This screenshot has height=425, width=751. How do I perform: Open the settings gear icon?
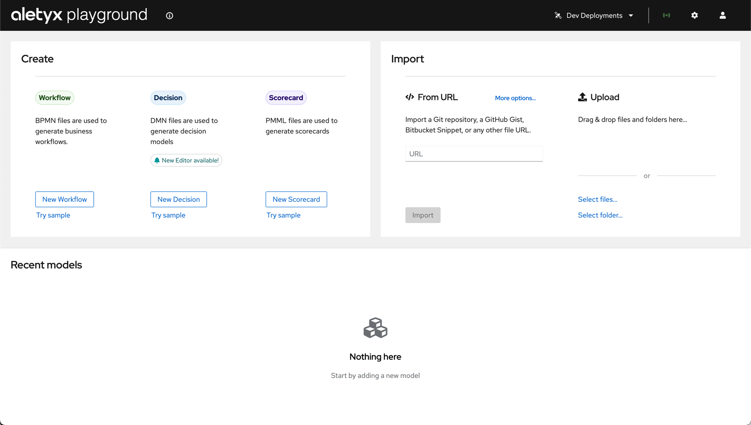[694, 15]
